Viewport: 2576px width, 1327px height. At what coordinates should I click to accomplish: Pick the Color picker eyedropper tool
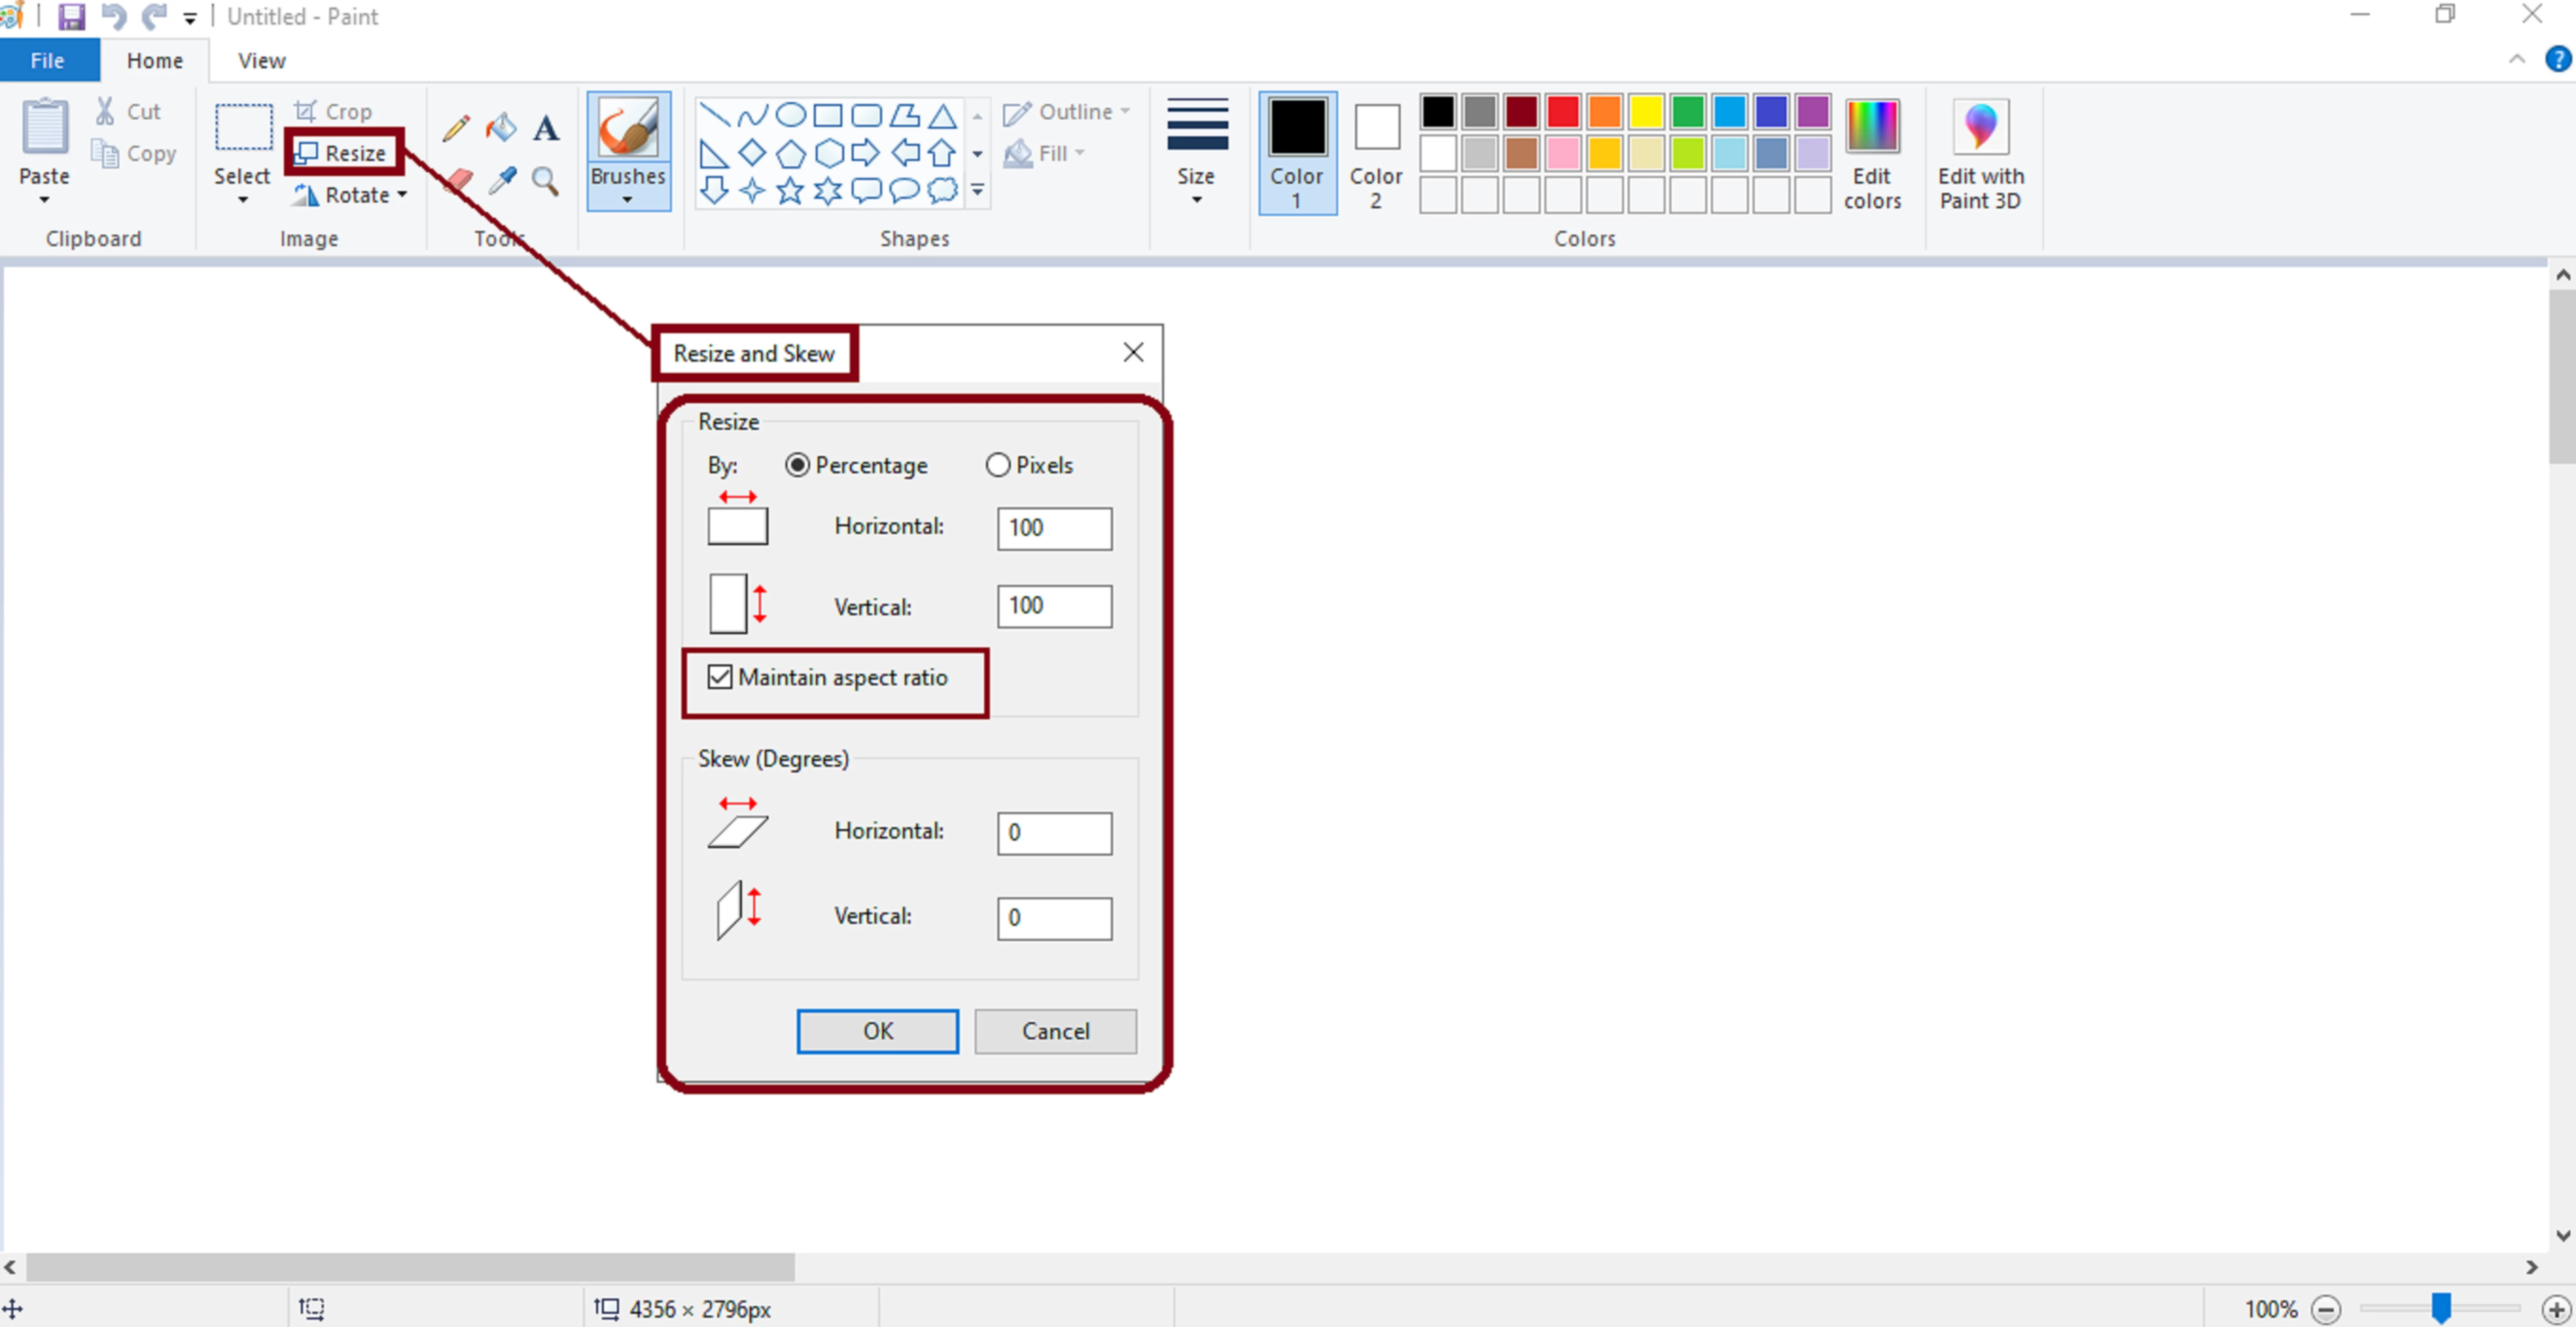[502, 181]
